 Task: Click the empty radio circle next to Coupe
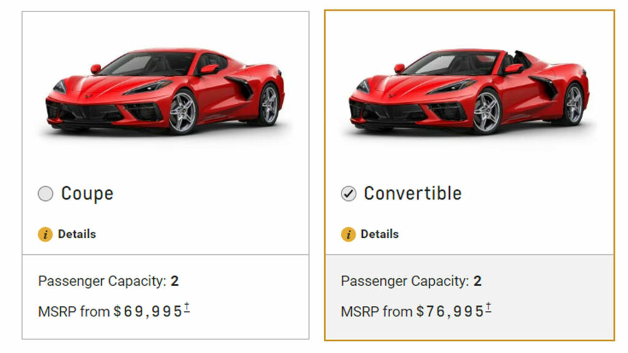click(46, 193)
